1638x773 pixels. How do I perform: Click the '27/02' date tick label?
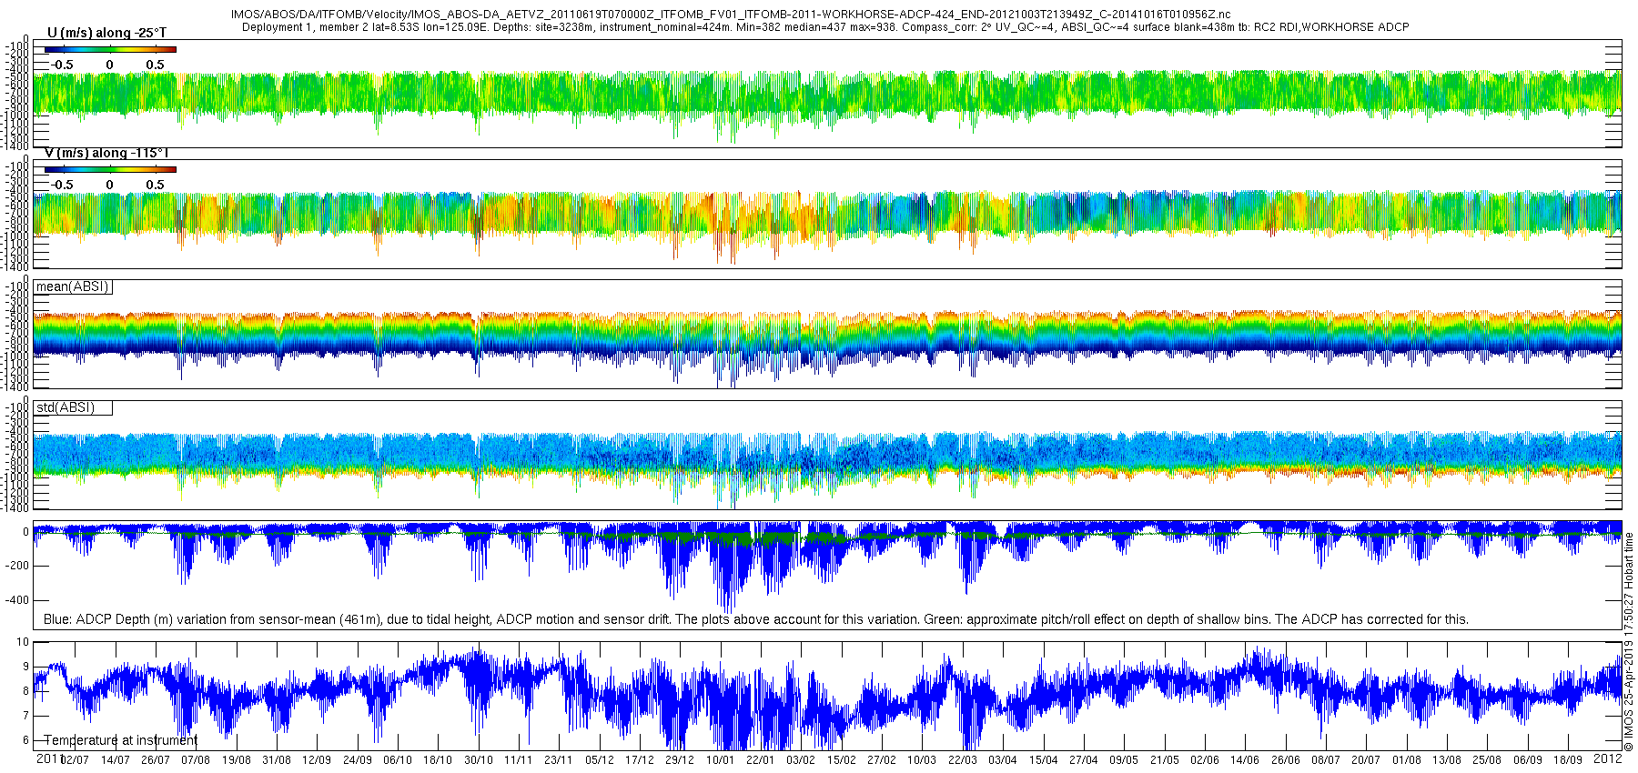coord(881,760)
